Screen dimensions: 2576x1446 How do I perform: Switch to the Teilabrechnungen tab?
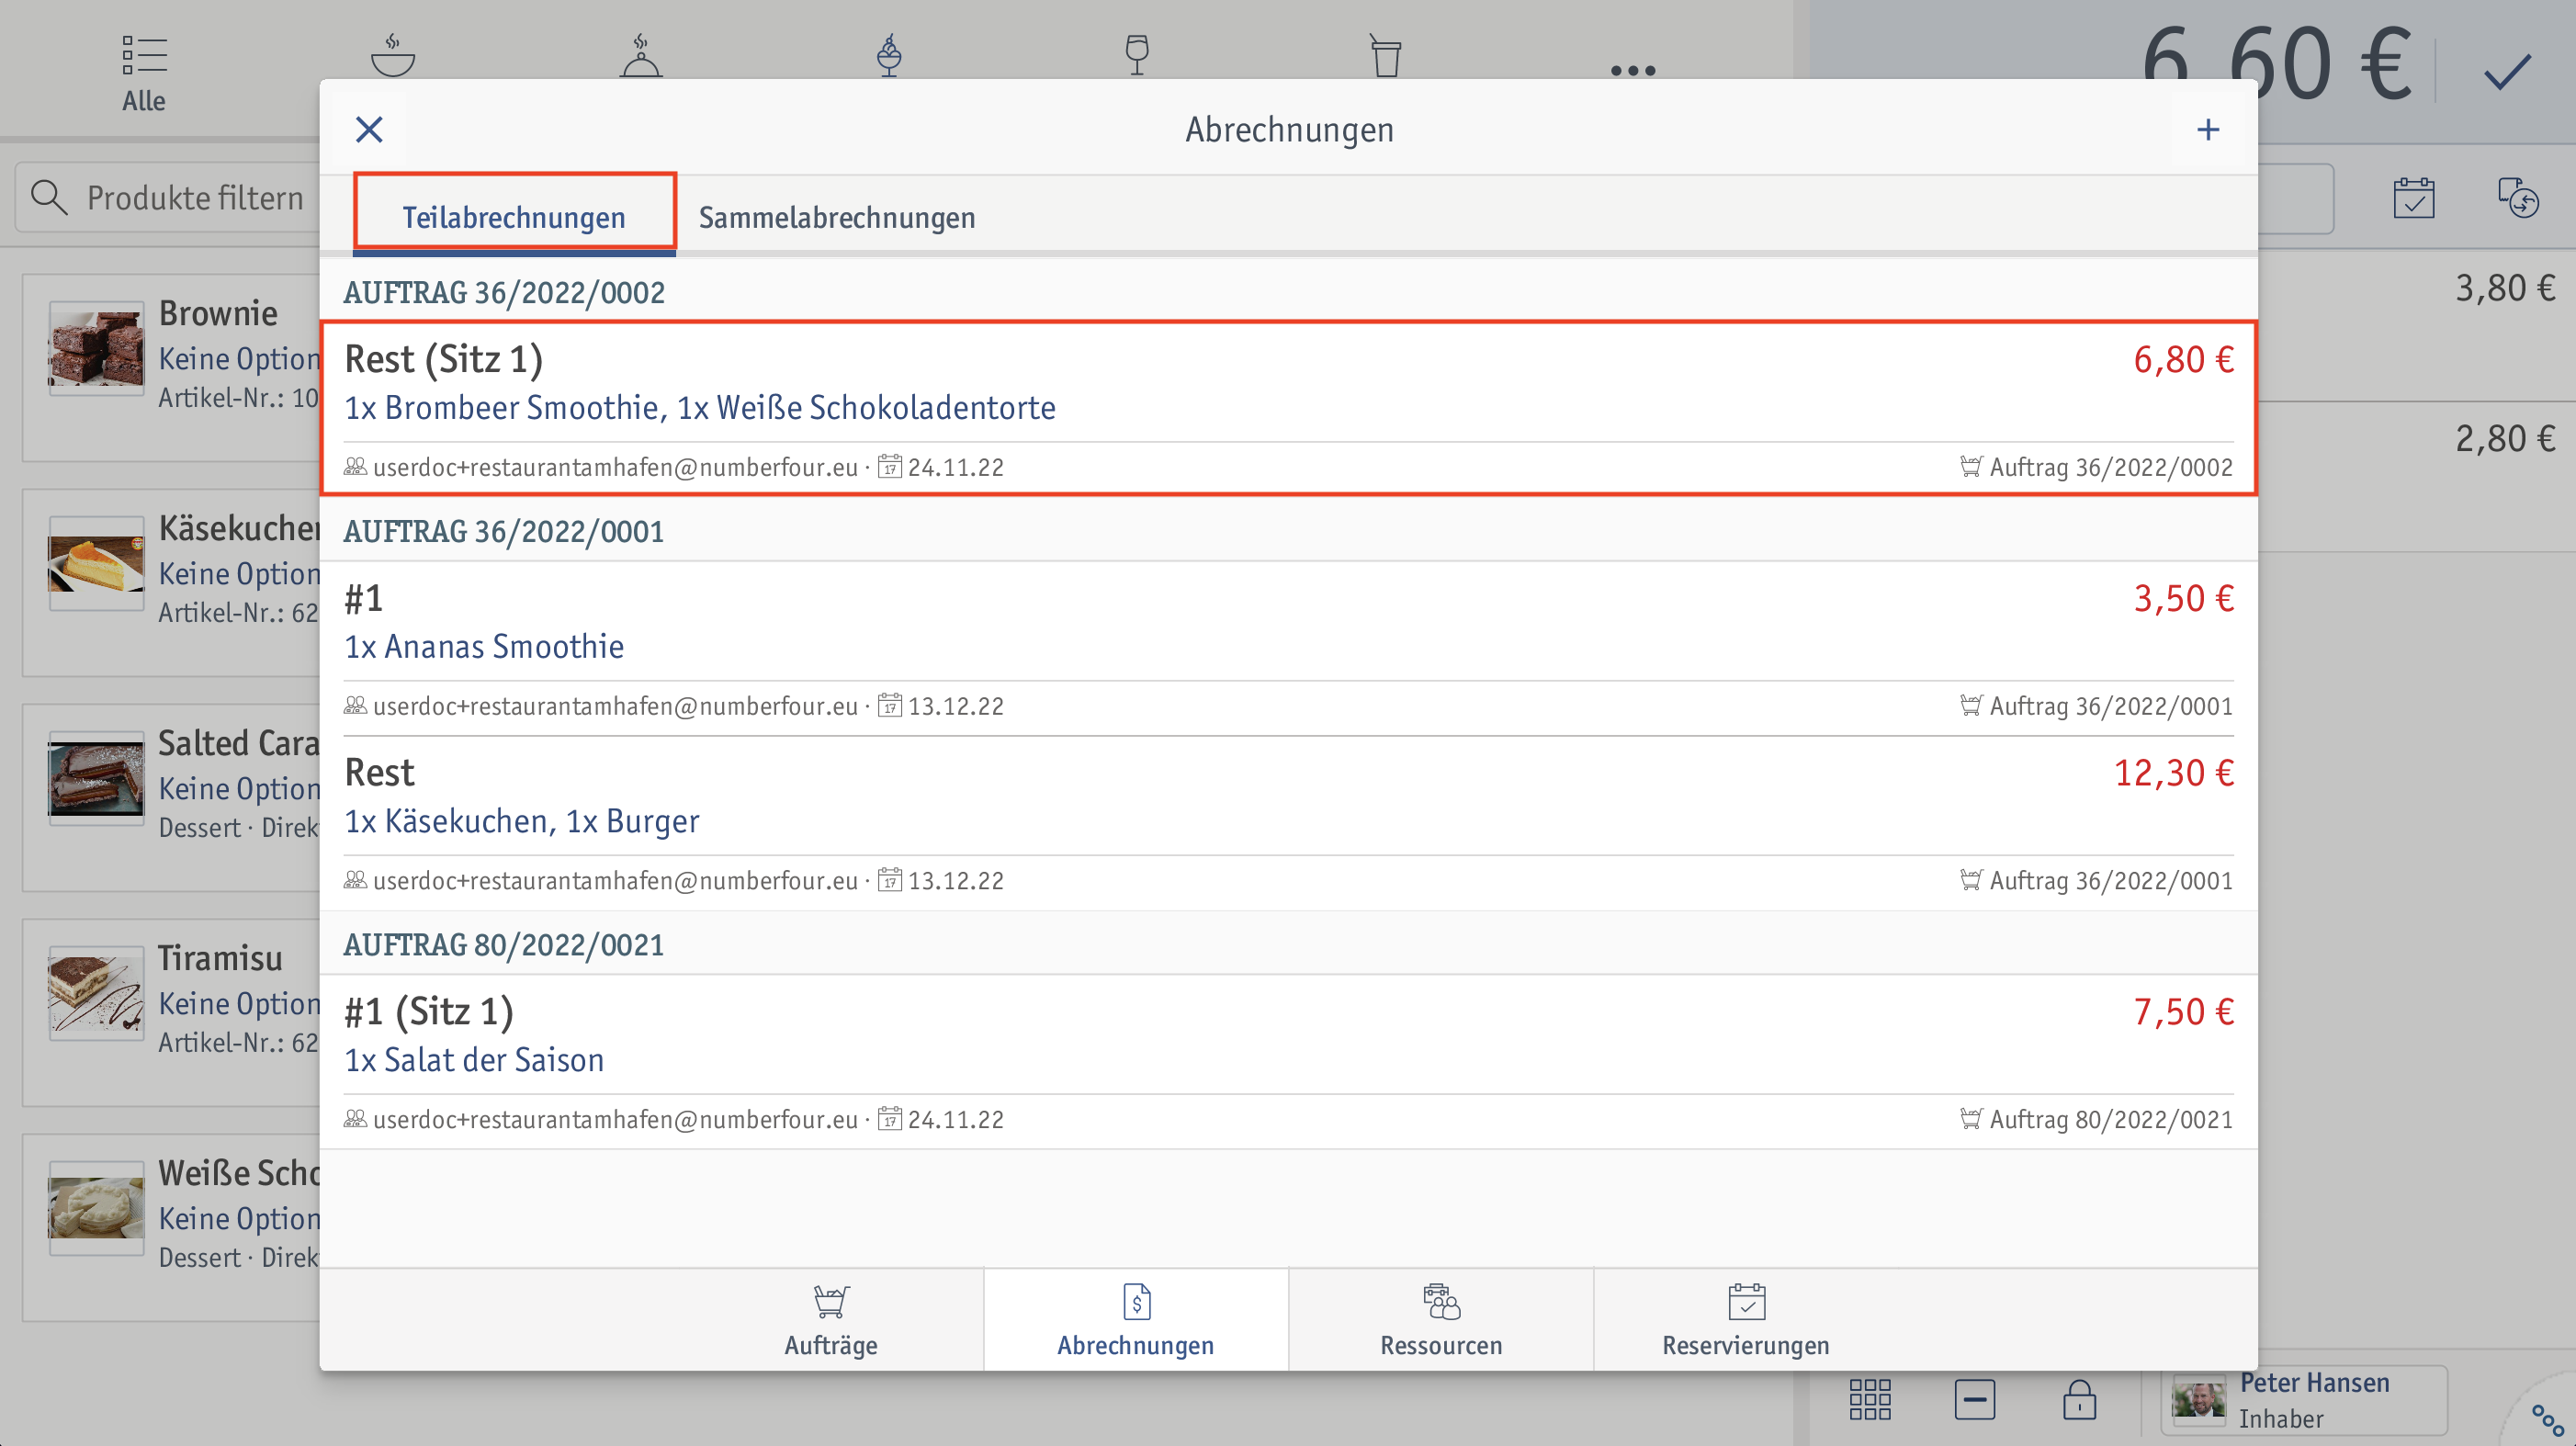pyautogui.click(x=514, y=217)
